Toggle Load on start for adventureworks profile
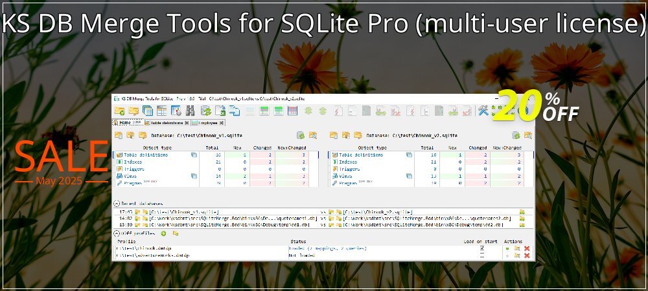 tap(482, 255)
